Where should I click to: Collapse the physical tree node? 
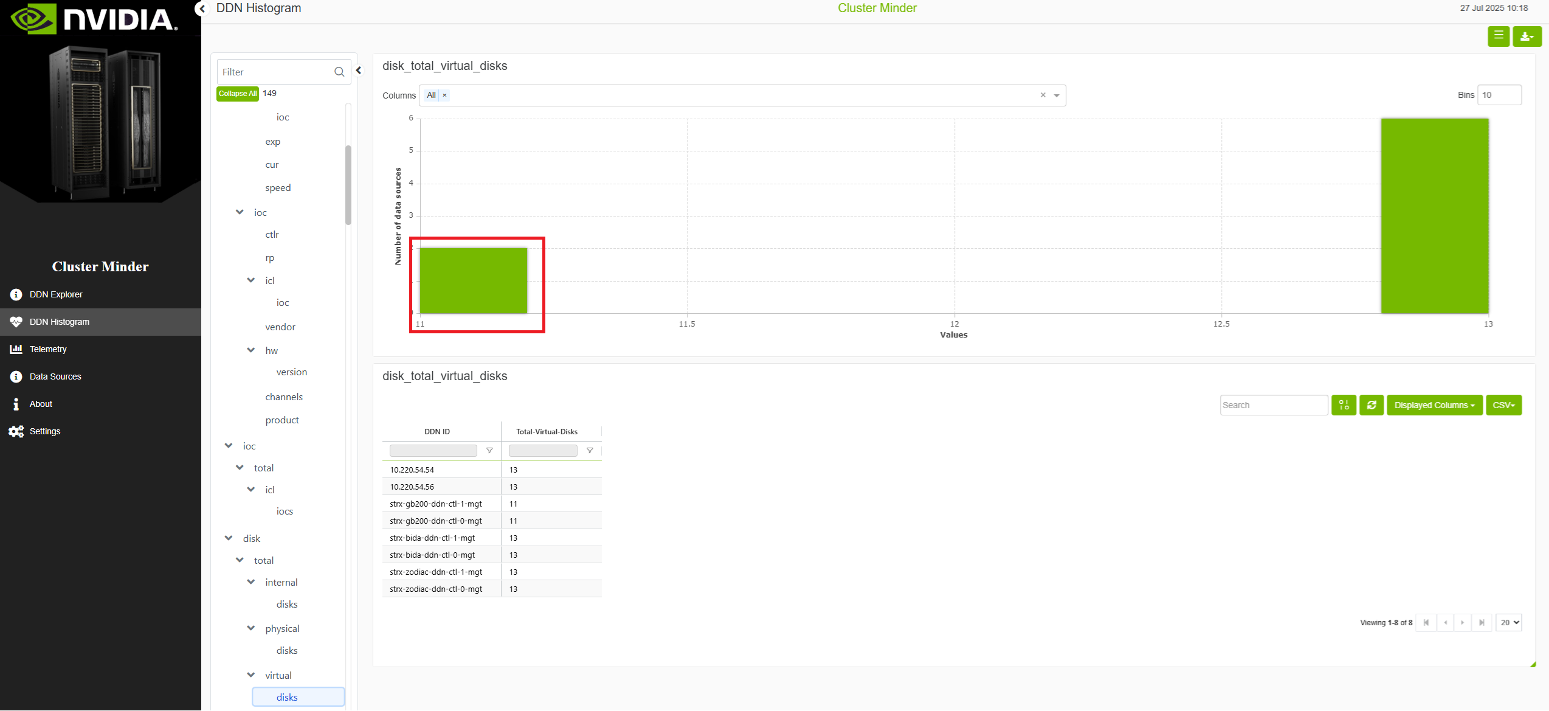250,628
